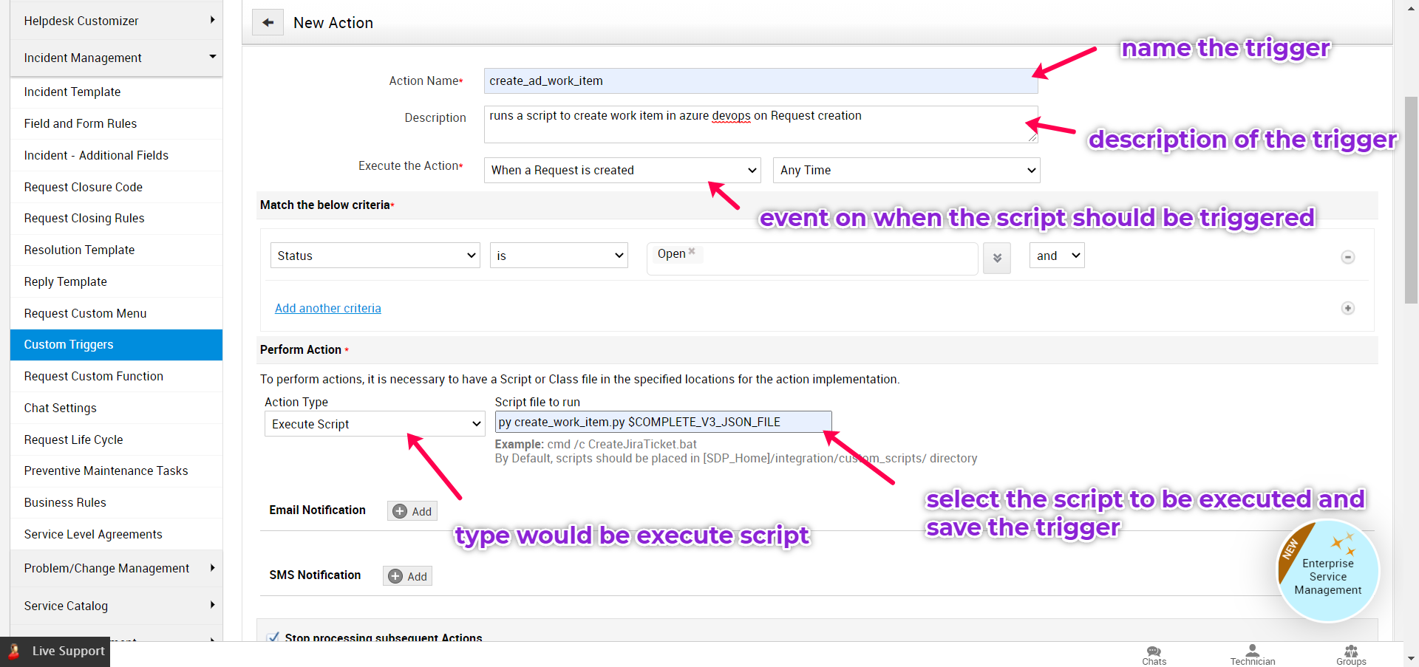
Task: Click the back arrow beside New Action
Action: pos(268,22)
